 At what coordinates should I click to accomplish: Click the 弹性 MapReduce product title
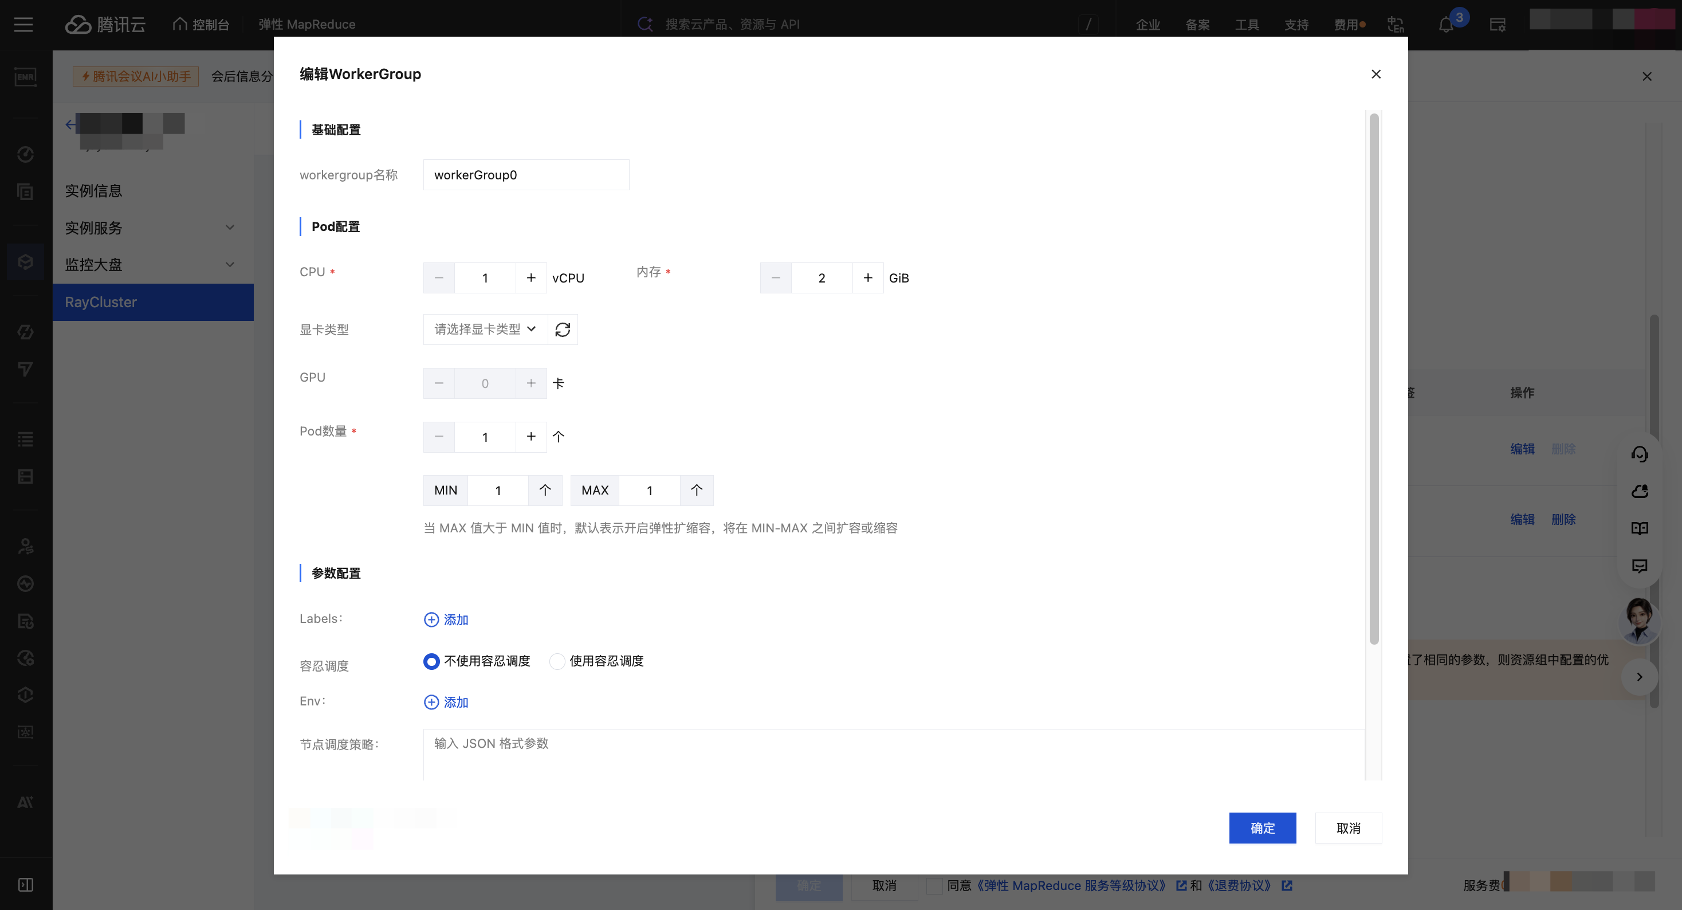[x=307, y=24]
